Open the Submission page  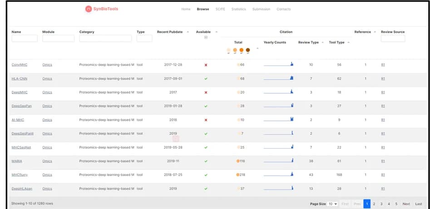[261, 9]
